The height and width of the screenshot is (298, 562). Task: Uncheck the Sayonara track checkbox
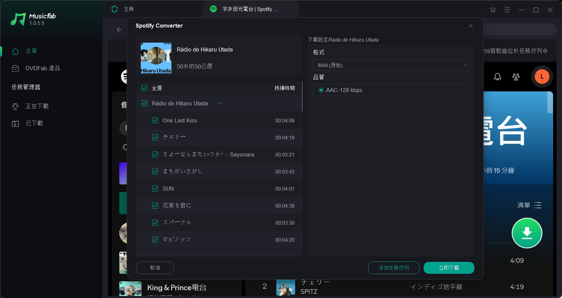(155, 154)
